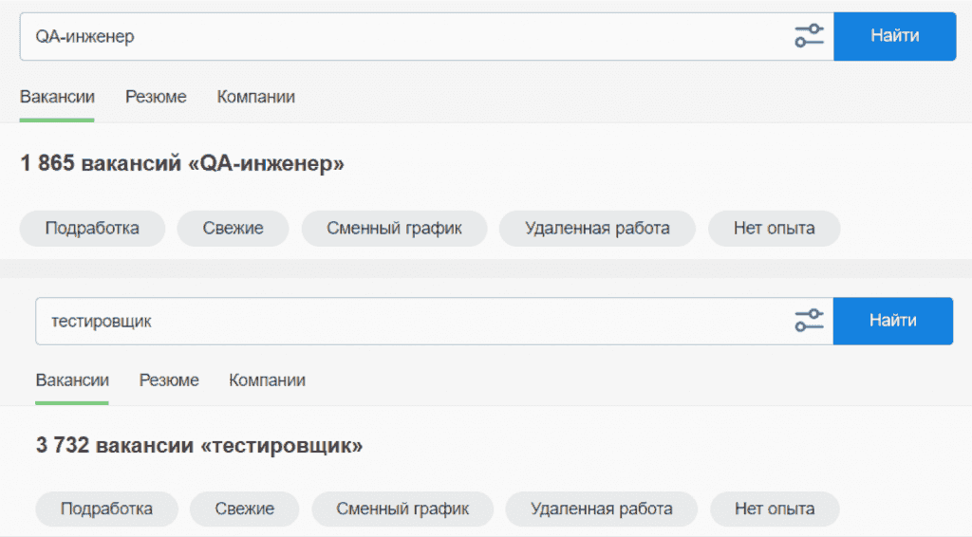Toggle Подработка filter chip for QA-инженер results
This screenshot has width=972, height=537.
pos(92,229)
